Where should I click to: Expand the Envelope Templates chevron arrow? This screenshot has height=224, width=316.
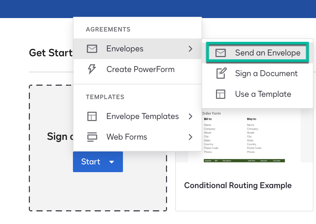click(x=190, y=116)
